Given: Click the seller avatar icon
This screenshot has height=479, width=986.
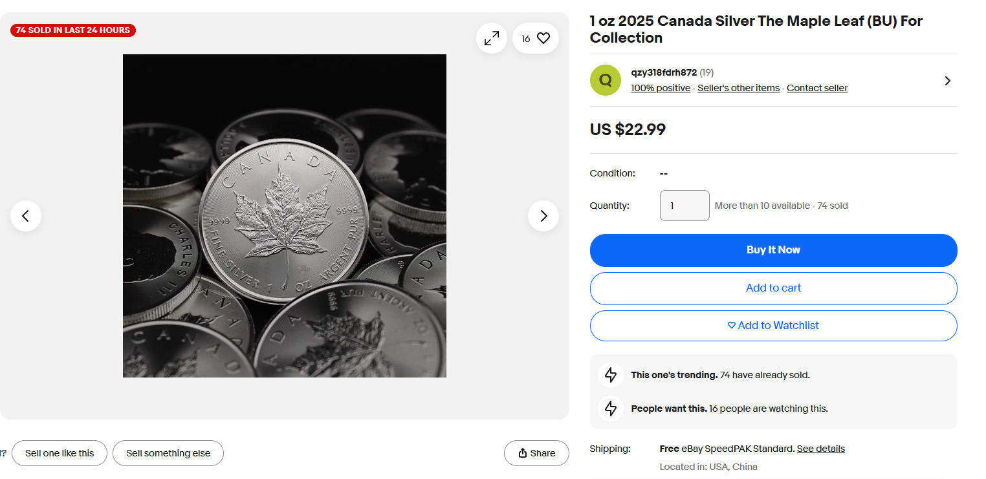Looking at the screenshot, I should (606, 80).
